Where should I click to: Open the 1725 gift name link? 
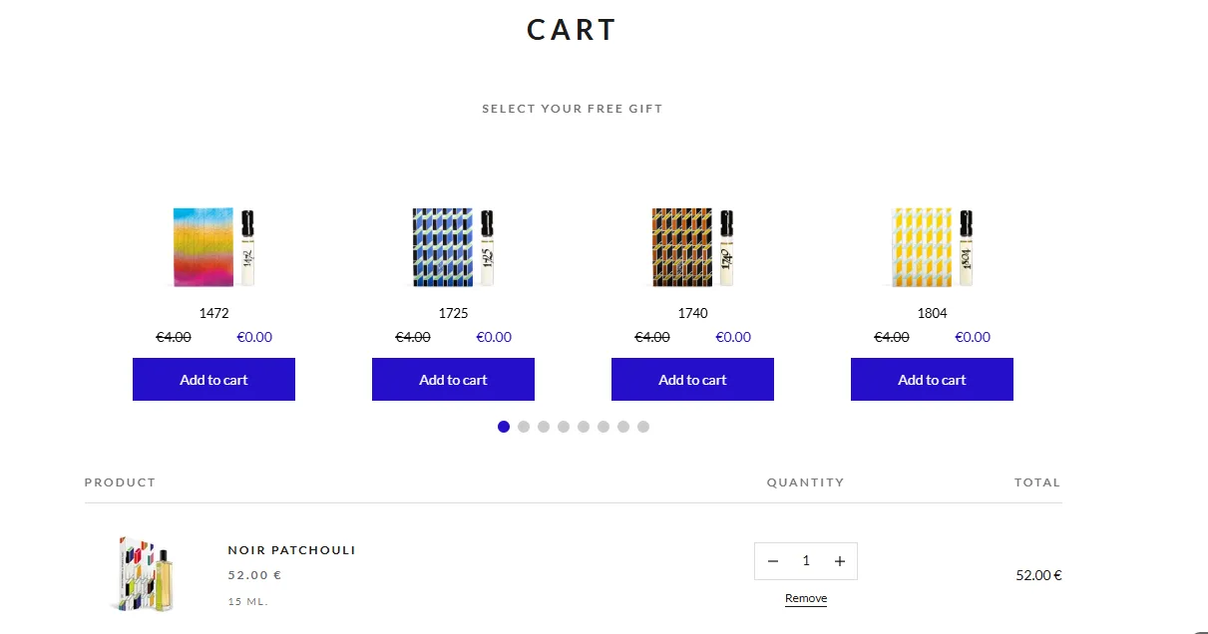tap(453, 313)
